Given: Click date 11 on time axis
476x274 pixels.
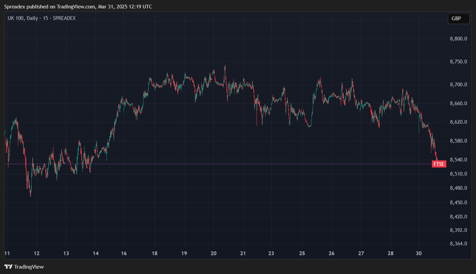Looking at the screenshot, I should 7,253.
